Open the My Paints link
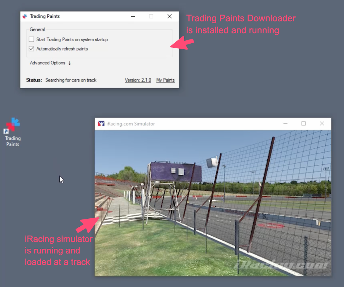The width and height of the screenshot is (344, 287). point(166,80)
